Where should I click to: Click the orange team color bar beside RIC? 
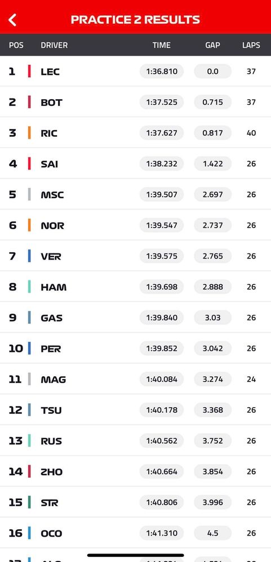(x=29, y=133)
